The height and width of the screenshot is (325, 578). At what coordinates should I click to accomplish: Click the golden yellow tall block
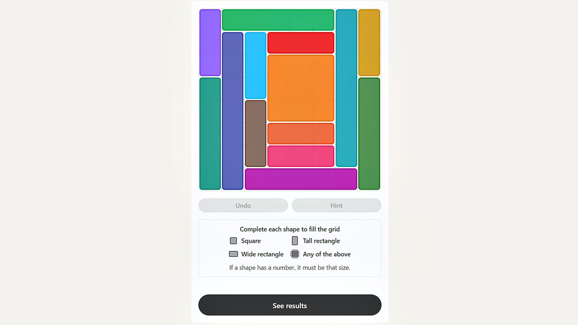click(x=369, y=43)
